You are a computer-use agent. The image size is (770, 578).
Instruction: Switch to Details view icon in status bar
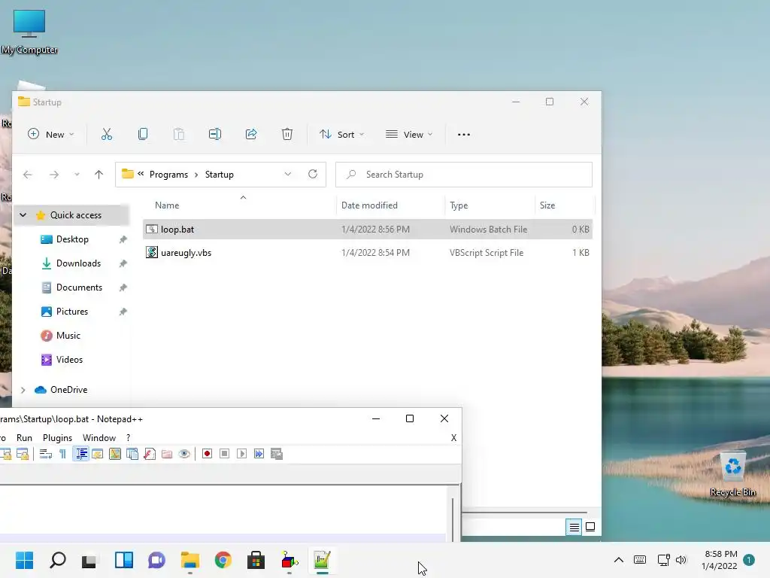tap(574, 527)
